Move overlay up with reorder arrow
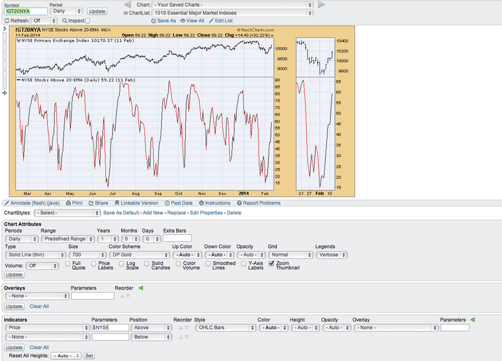 point(122,296)
